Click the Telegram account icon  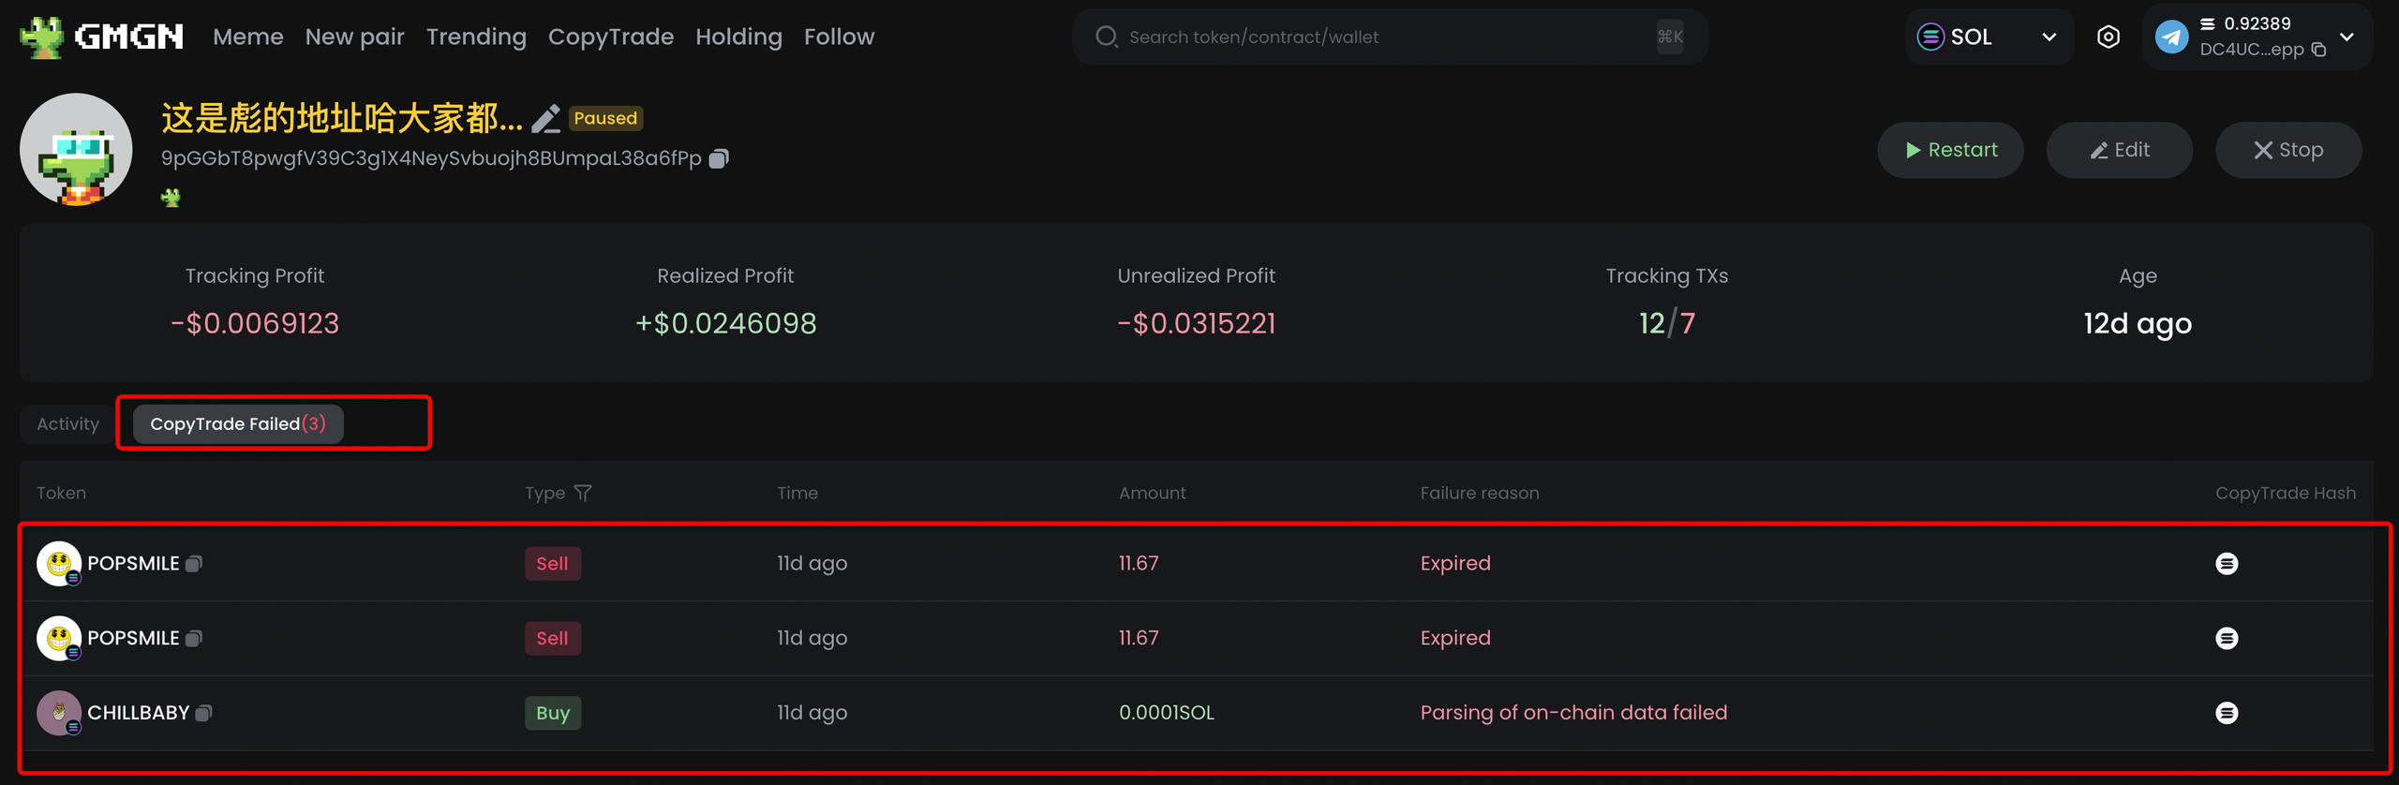(2171, 37)
